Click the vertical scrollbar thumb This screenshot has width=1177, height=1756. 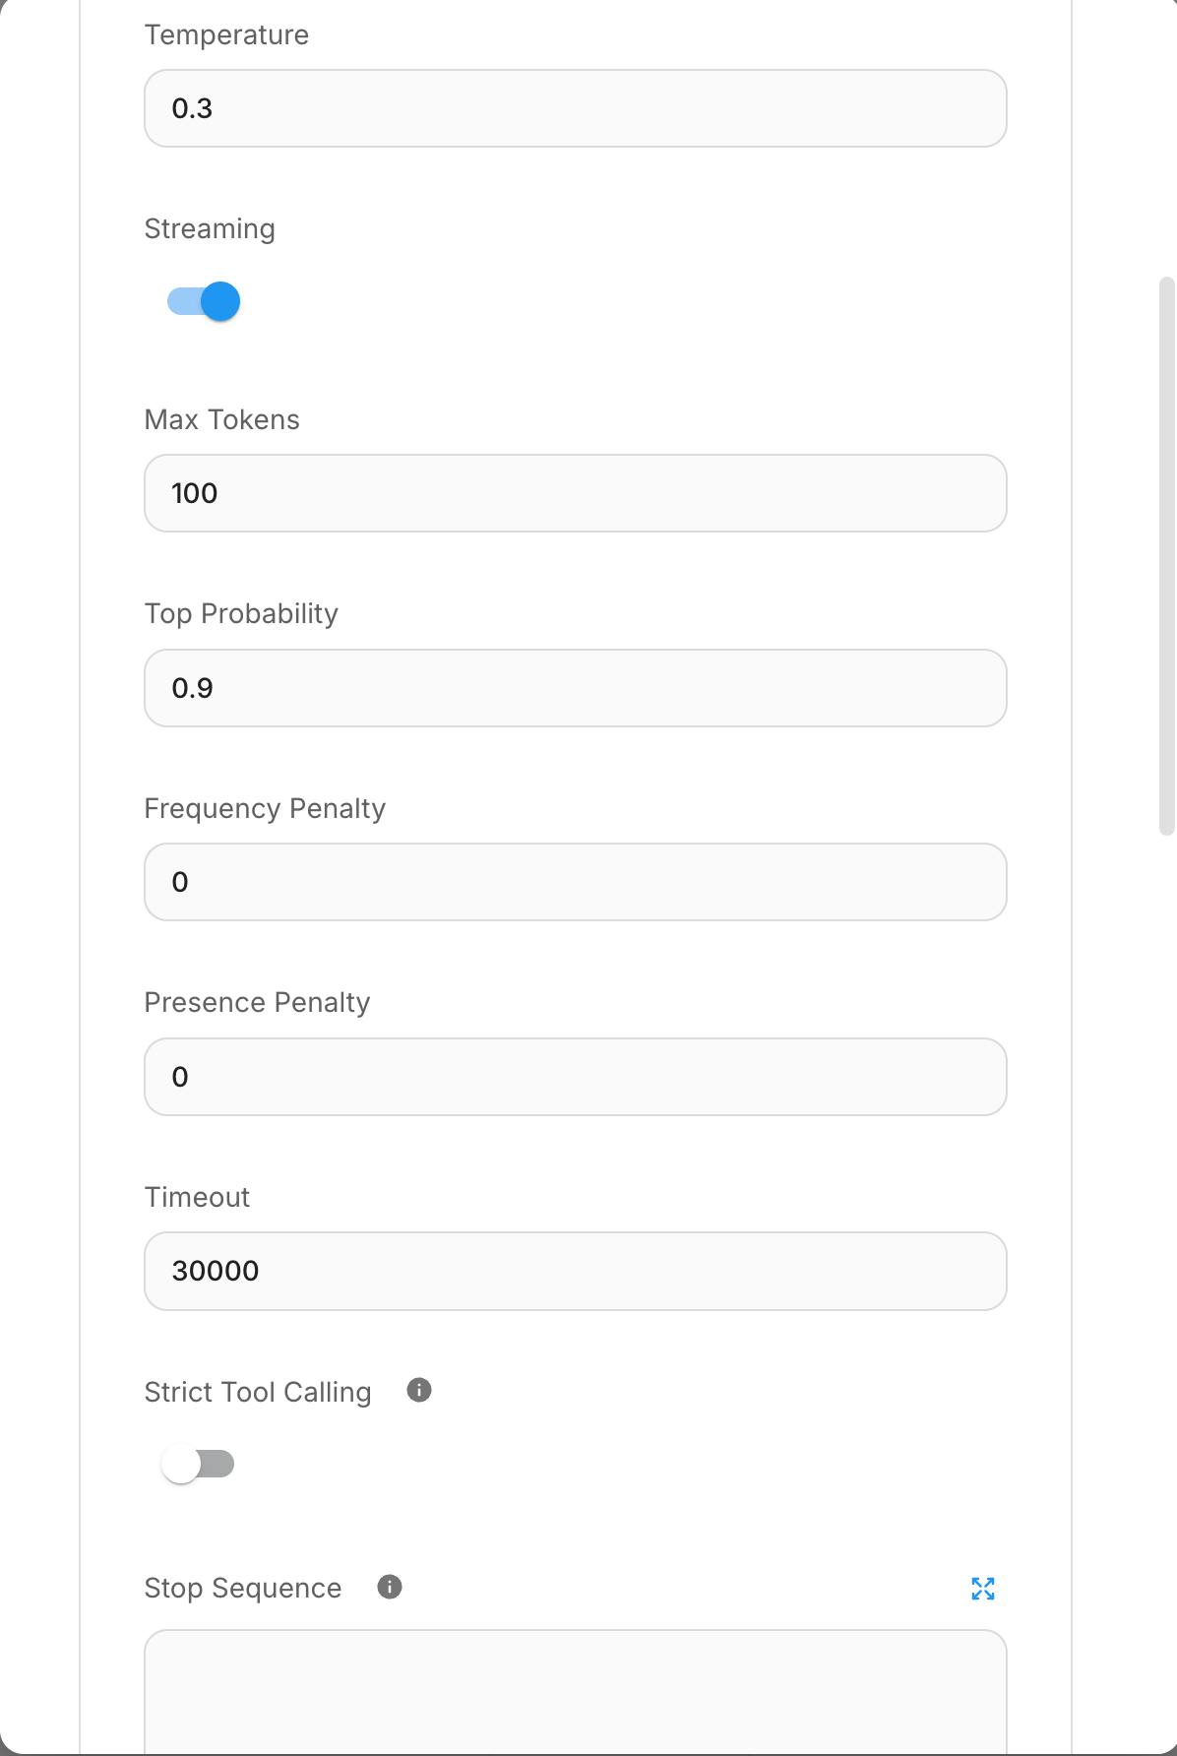1167,556
